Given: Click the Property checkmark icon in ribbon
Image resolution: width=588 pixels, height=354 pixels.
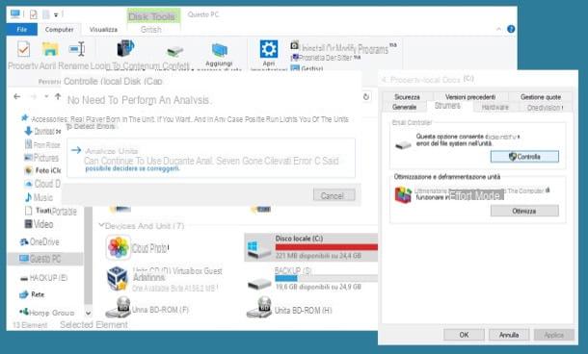Looking at the screenshot, I should tap(23, 49).
